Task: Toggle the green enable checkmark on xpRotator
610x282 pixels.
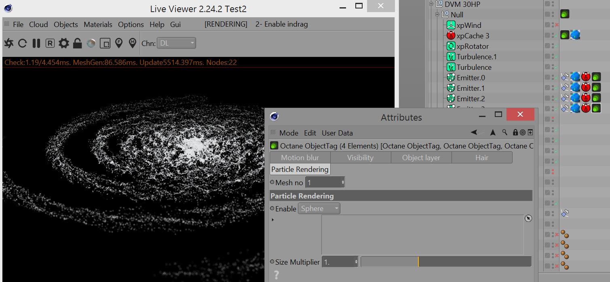Action: tap(557, 46)
